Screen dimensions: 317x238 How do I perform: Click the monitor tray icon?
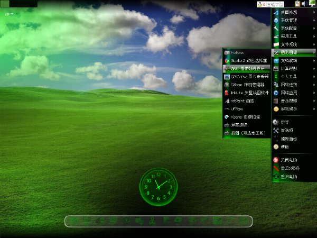point(312,3)
